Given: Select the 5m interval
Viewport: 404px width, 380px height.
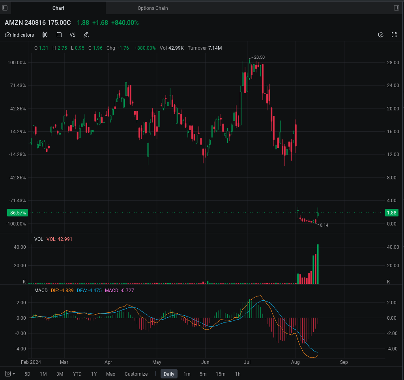Looking at the screenshot, I should 203,374.
